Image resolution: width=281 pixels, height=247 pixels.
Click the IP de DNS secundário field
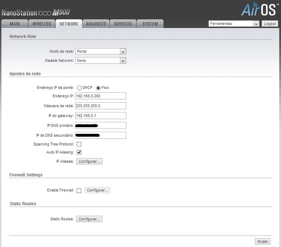(101, 135)
